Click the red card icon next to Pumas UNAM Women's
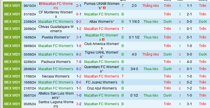The image size is (210, 108). click(104, 8)
